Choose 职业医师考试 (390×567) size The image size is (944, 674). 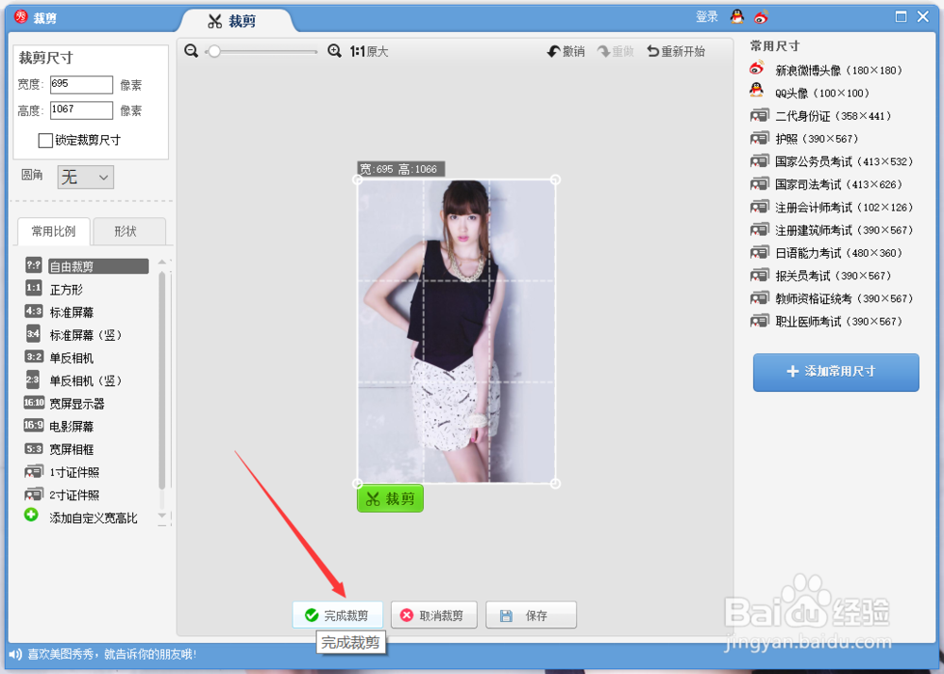coord(826,321)
